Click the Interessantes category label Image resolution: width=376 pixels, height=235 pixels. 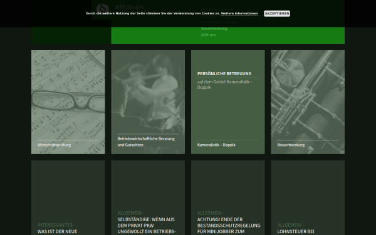coord(56,225)
